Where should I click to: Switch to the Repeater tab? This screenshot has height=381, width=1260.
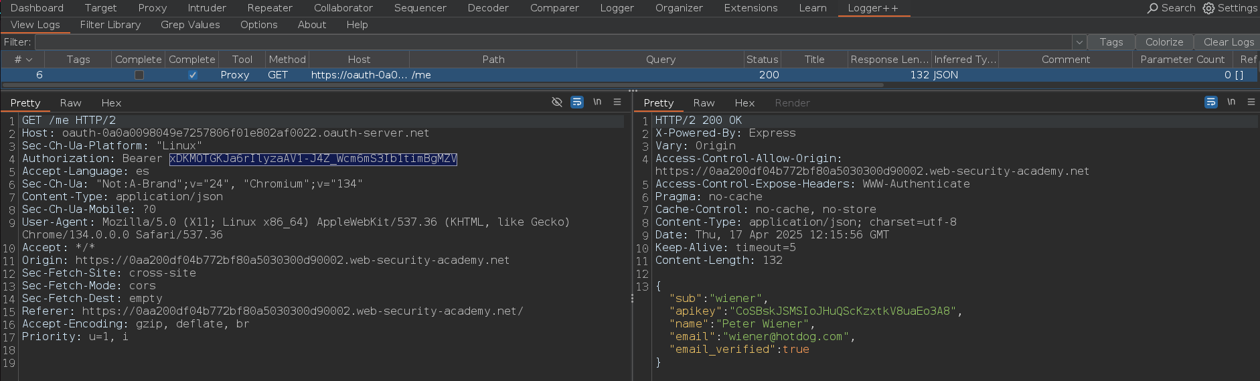(270, 8)
